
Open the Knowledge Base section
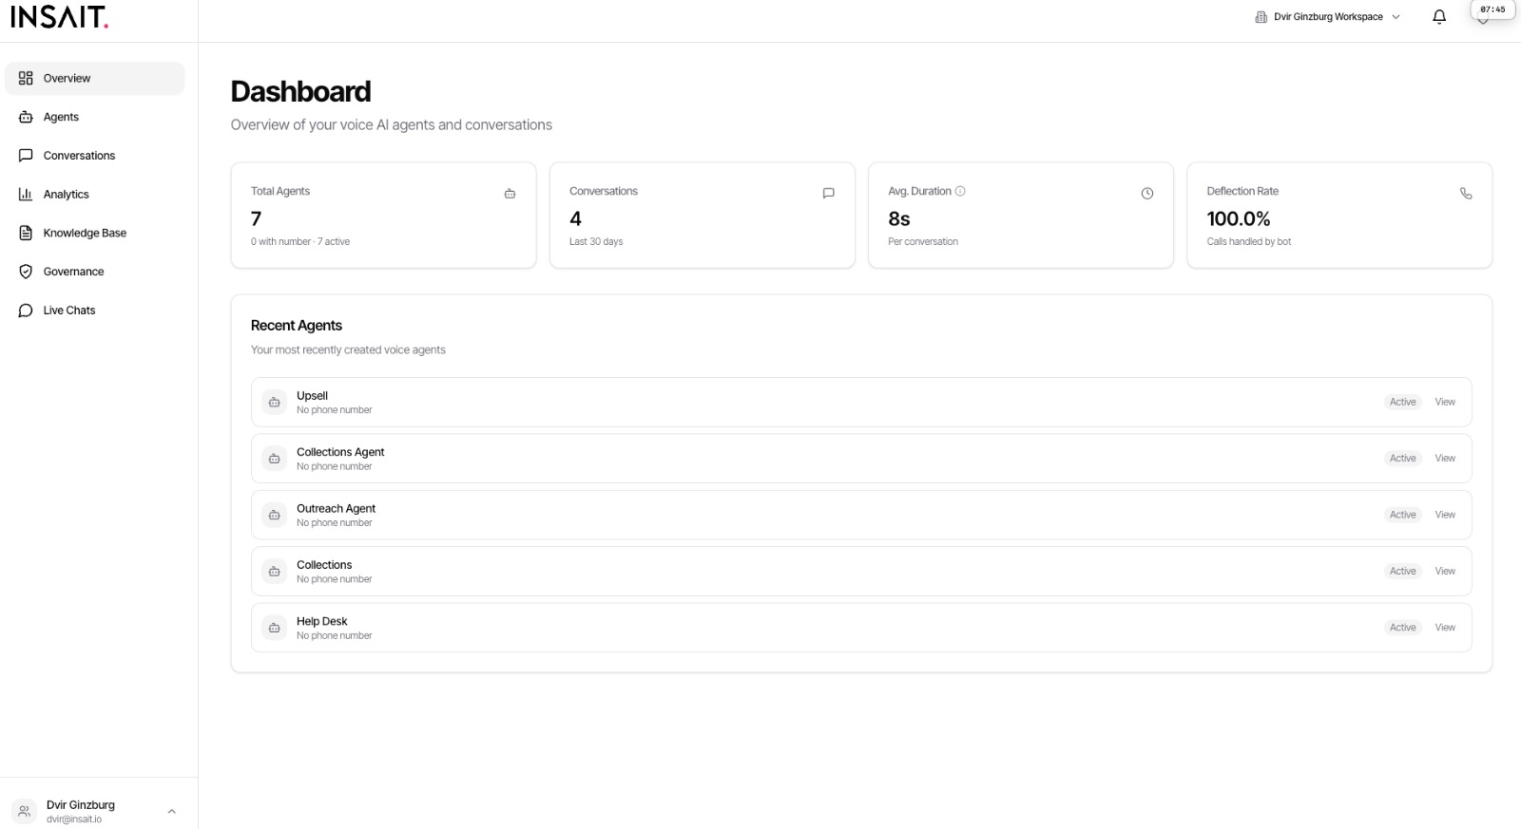tap(85, 233)
